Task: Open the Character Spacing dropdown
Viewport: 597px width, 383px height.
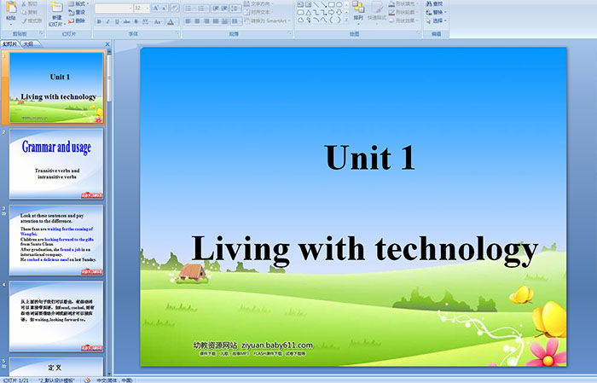Action: [146, 21]
